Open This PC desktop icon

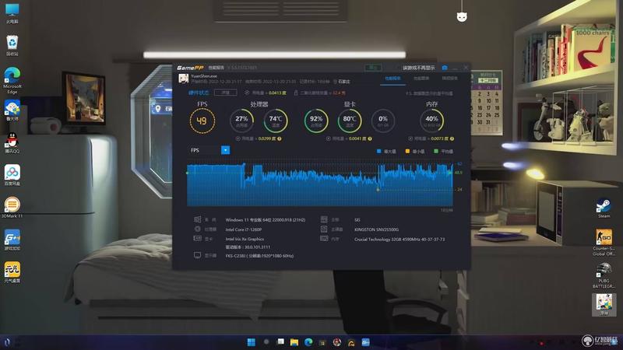pos(12,13)
